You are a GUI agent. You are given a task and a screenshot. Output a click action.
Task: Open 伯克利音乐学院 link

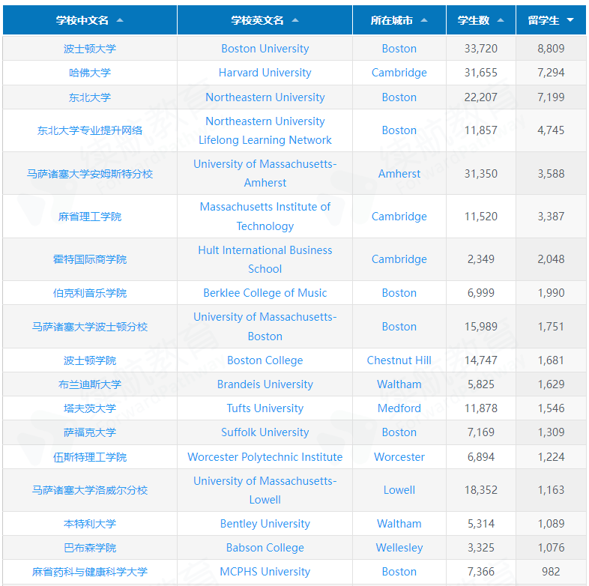[x=90, y=293]
